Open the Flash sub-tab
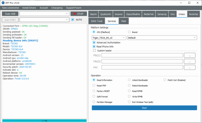Viewport: 202px width, 123px height. (124, 21)
